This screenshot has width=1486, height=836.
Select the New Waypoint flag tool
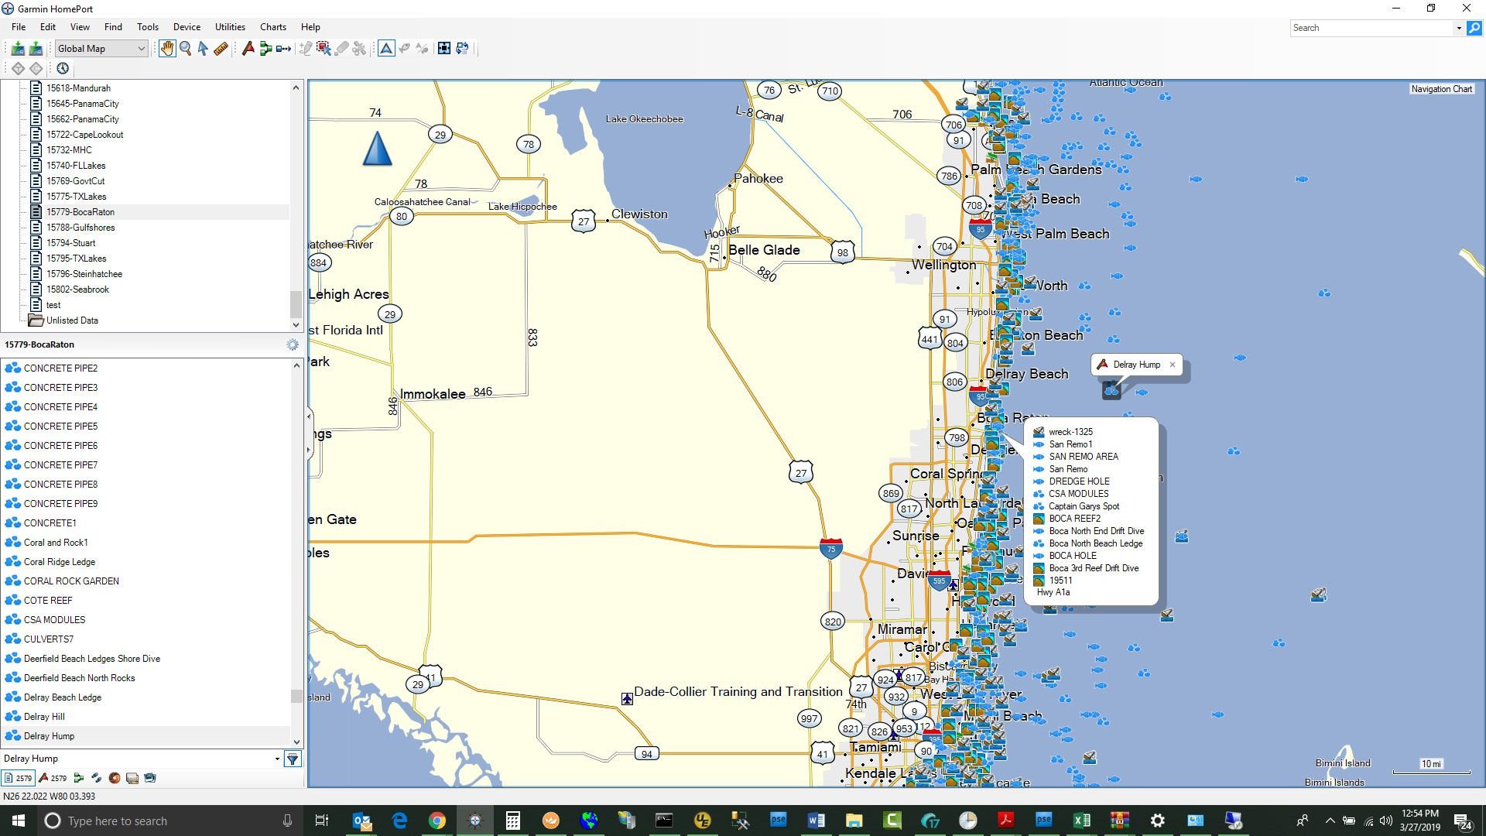click(x=248, y=49)
